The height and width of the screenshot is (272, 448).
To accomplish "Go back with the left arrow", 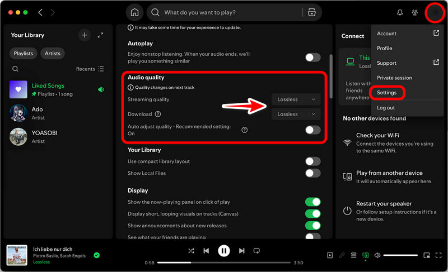I will coord(40,12).
